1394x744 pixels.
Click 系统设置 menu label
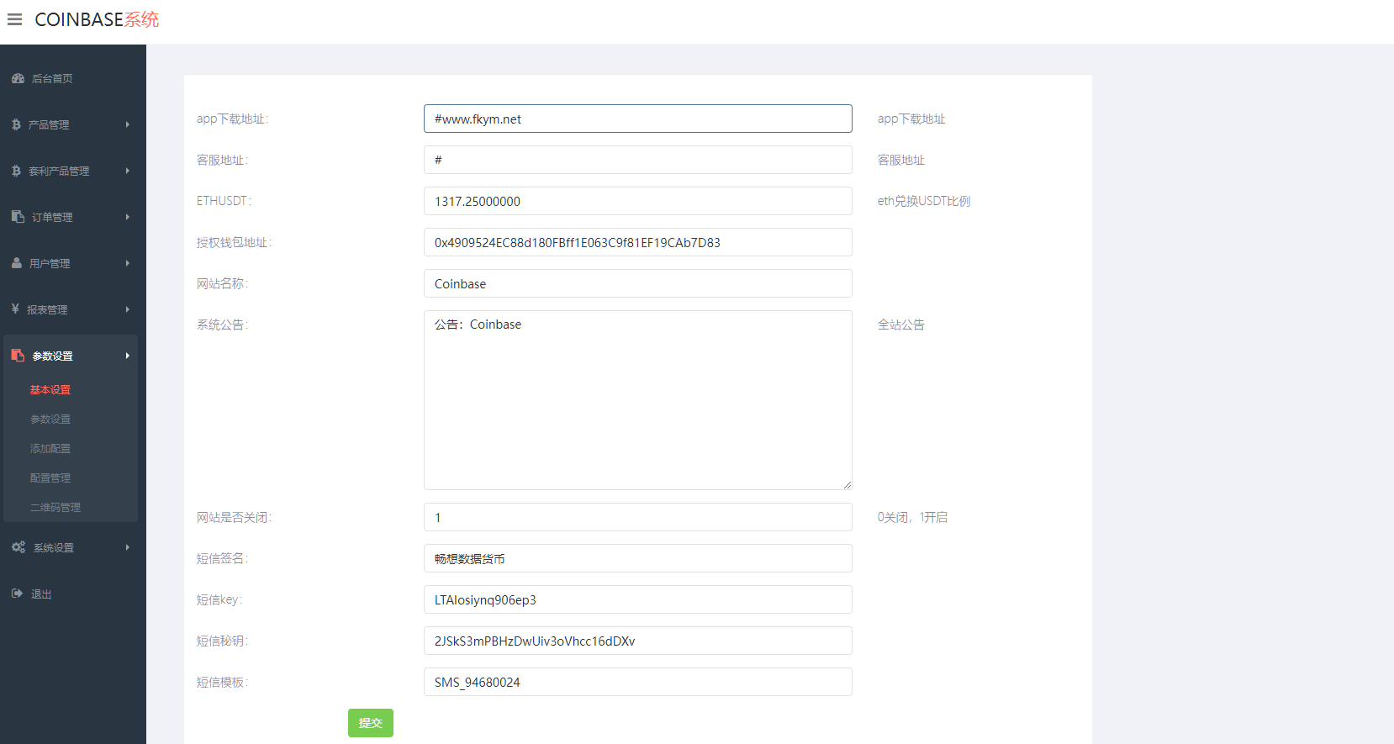[54, 547]
